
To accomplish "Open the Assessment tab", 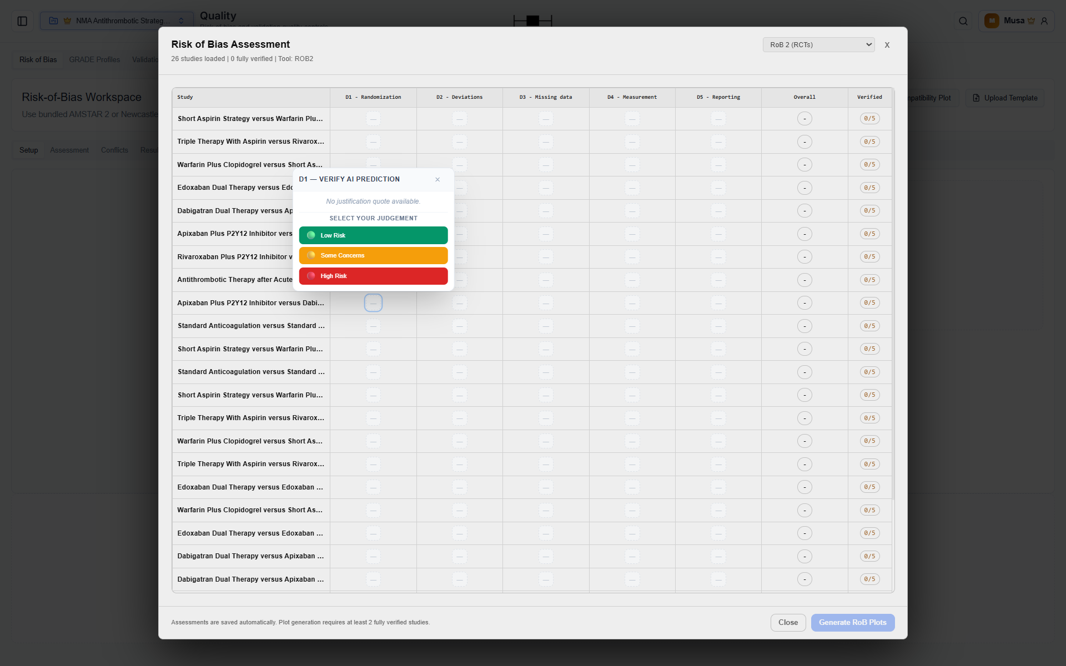I will pos(69,150).
